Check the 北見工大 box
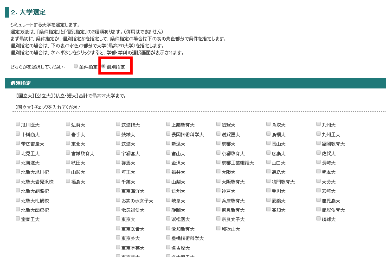Screen dimensions: 386x257 (x=18, y=152)
